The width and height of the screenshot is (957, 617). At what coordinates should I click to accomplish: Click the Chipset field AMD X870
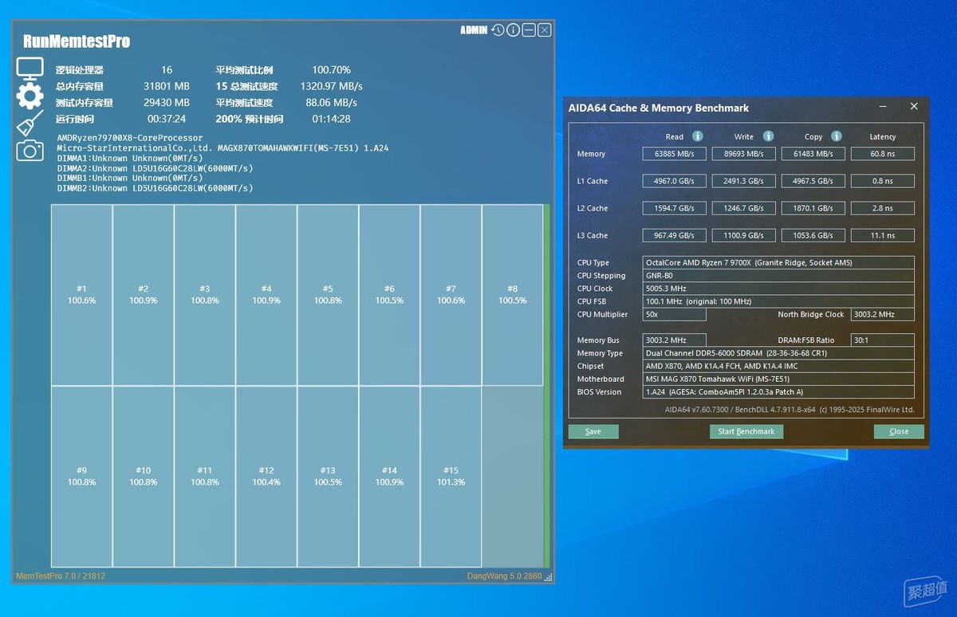[x=778, y=366]
